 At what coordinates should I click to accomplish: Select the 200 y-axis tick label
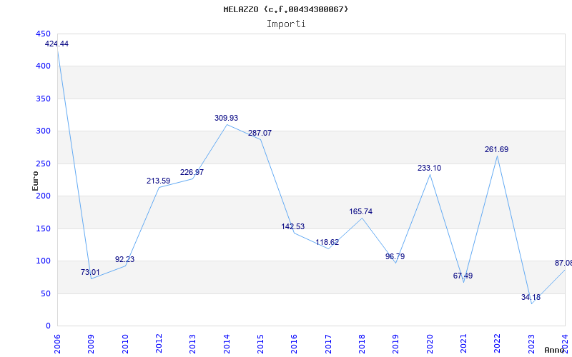click(x=43, y=196)
